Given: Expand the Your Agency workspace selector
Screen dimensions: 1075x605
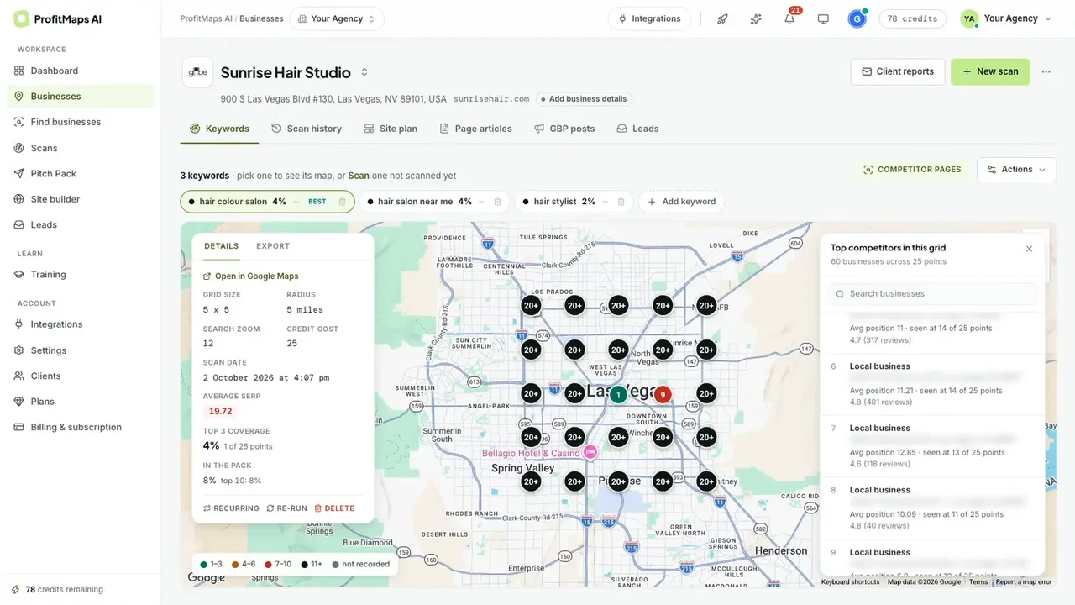Looking at the screenshot, I should pyautogui.click(x=337, y=18).
